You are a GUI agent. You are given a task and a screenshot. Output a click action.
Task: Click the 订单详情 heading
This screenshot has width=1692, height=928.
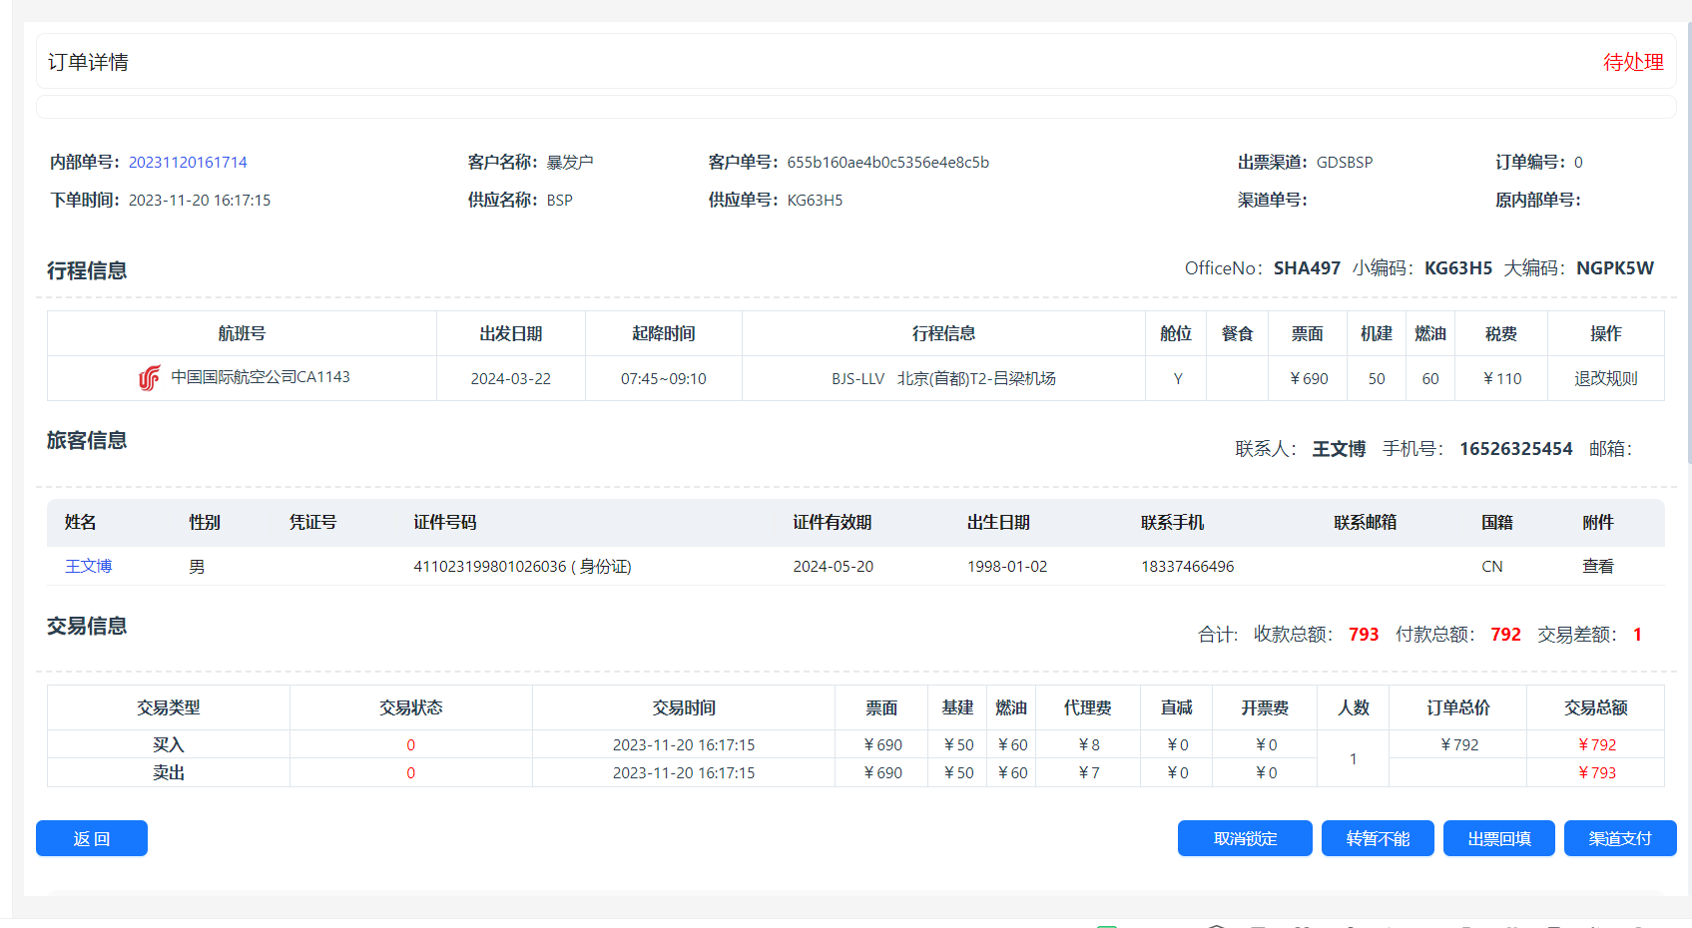(88, 62)
